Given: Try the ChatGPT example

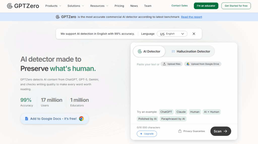Looking at the screenshot, I should [166, 112].
